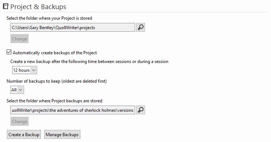Open the backups folder magnifier browse icon
Screen dimensions: 271x142
(x=141, y=110)
